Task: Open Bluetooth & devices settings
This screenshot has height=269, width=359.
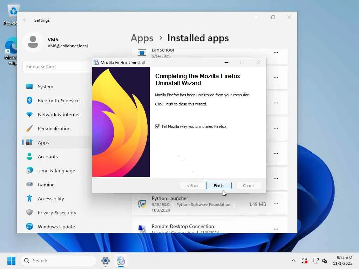Action: (x=57, y=101)
